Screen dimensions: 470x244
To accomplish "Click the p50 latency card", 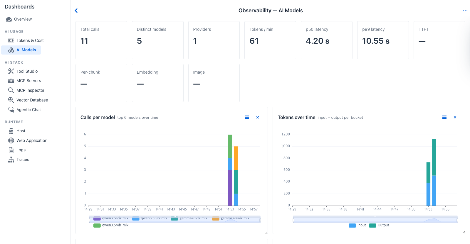I will 327,40.
